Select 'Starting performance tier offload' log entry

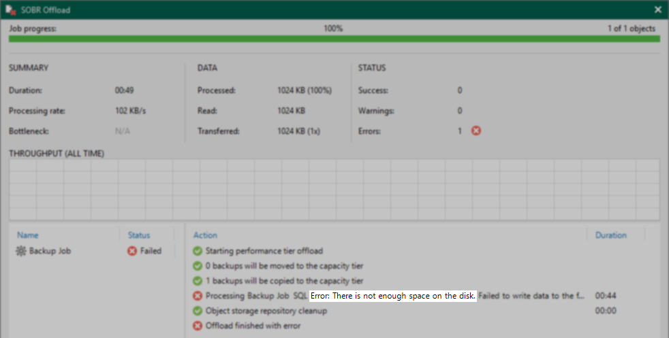pos(264,251)
